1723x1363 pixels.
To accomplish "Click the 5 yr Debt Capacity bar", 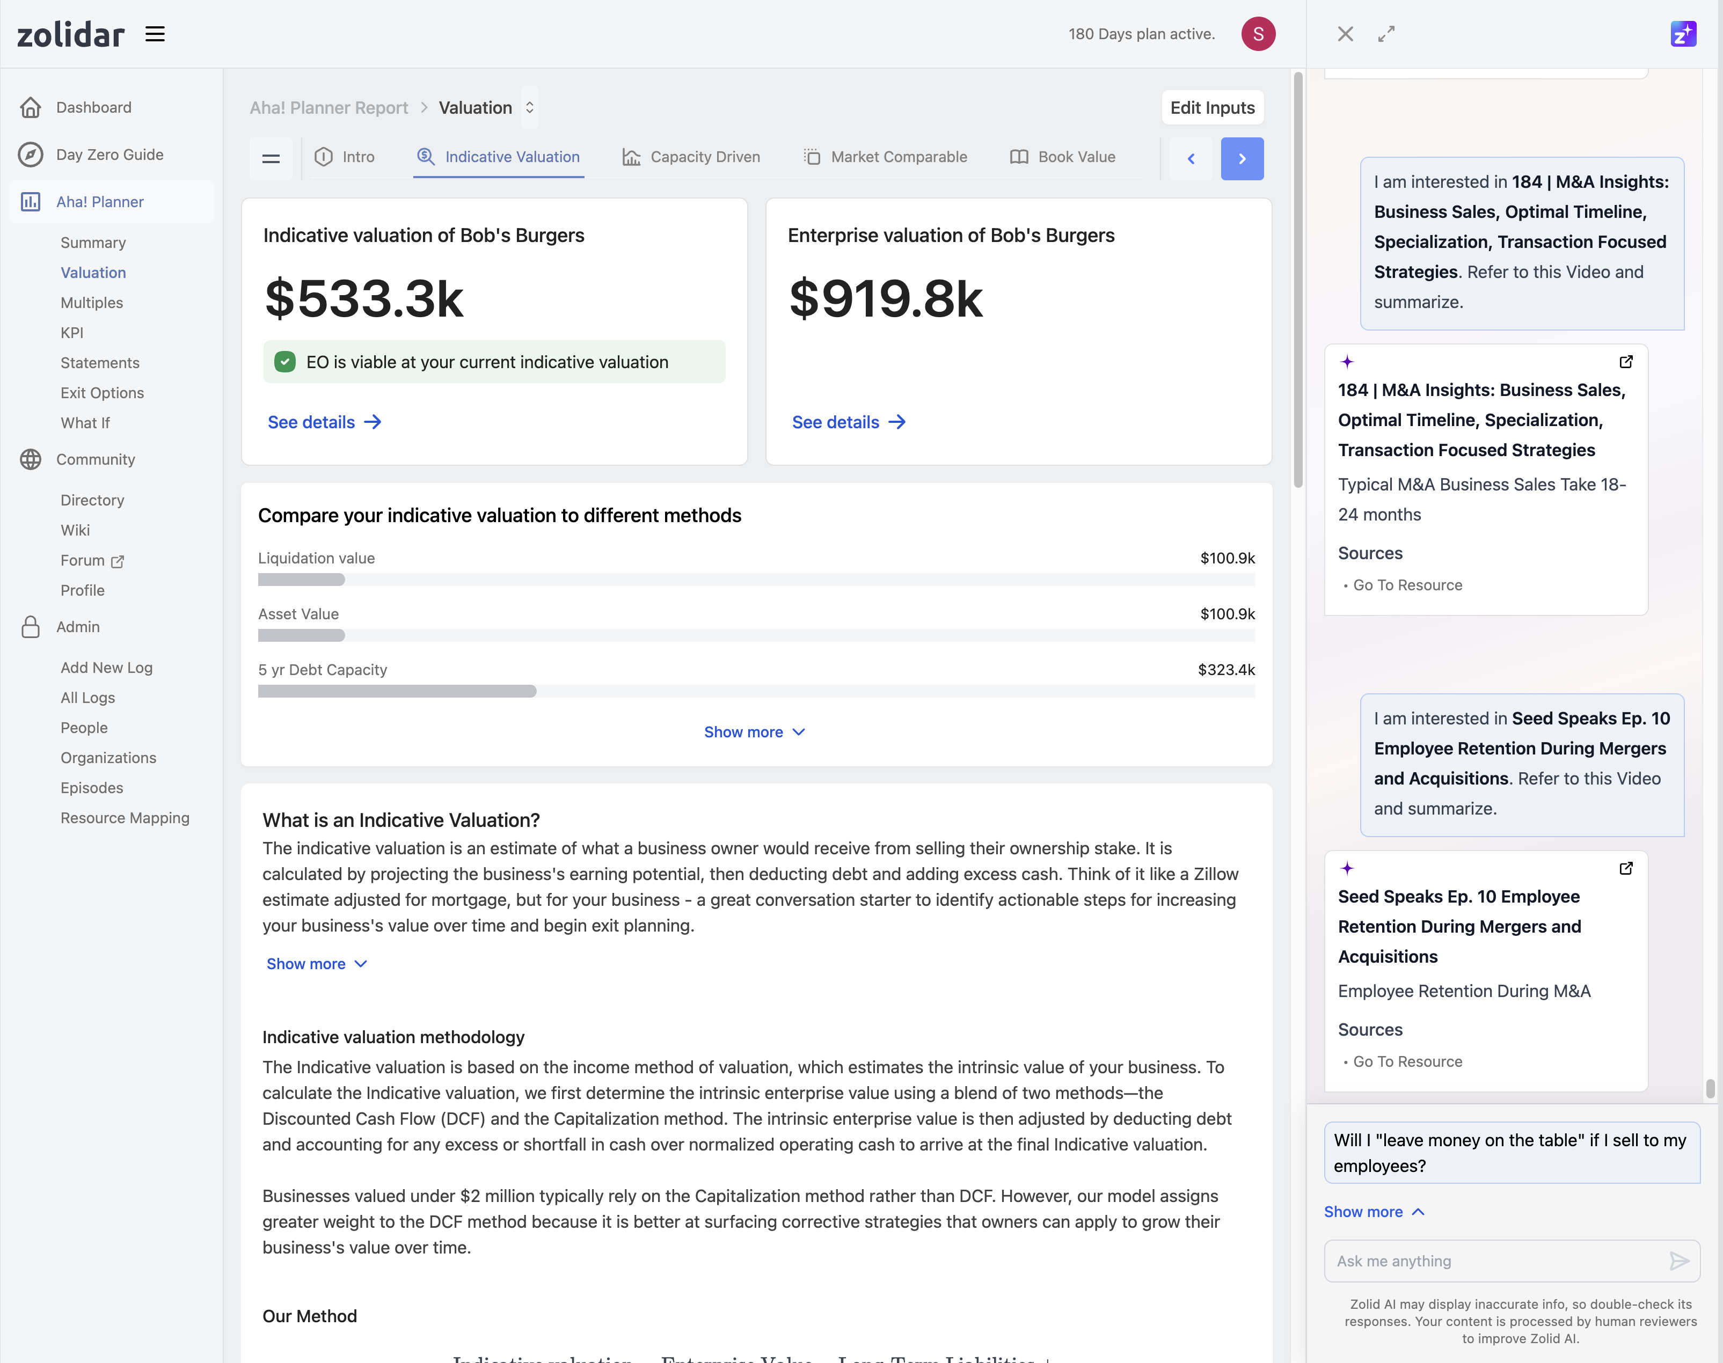I will (x=397, y=691).
